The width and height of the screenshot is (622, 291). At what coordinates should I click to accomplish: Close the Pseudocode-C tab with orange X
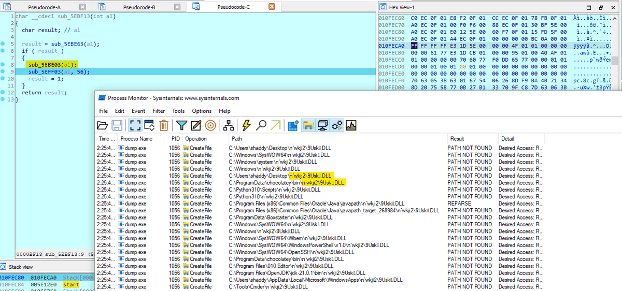(272, 7)
